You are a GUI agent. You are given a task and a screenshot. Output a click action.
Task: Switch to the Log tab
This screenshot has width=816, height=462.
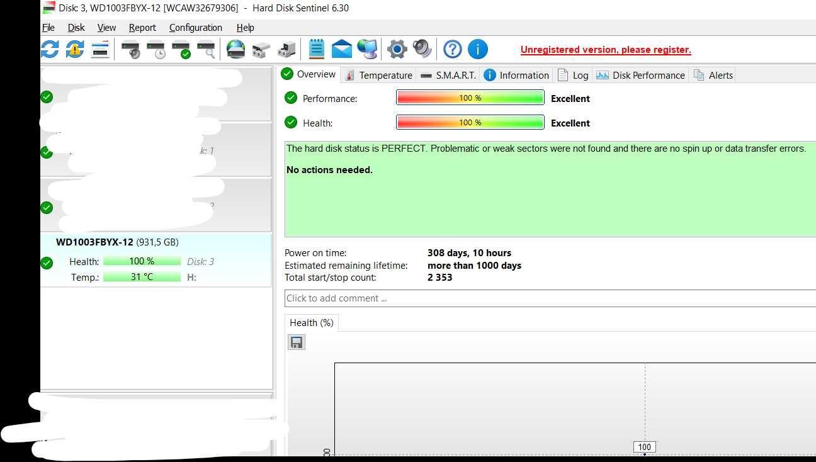573,75
